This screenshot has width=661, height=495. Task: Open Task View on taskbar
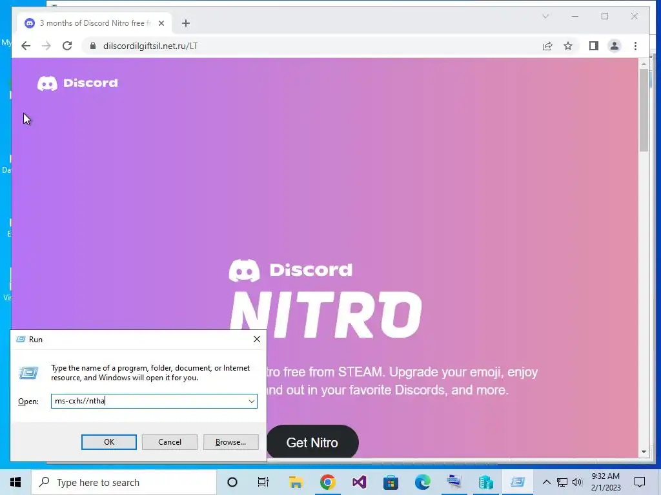pyautogui.click(x=263, y=482)
